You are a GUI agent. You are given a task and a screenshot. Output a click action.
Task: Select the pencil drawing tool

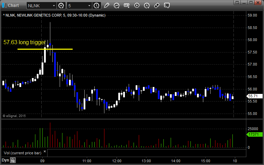(107, 6)
